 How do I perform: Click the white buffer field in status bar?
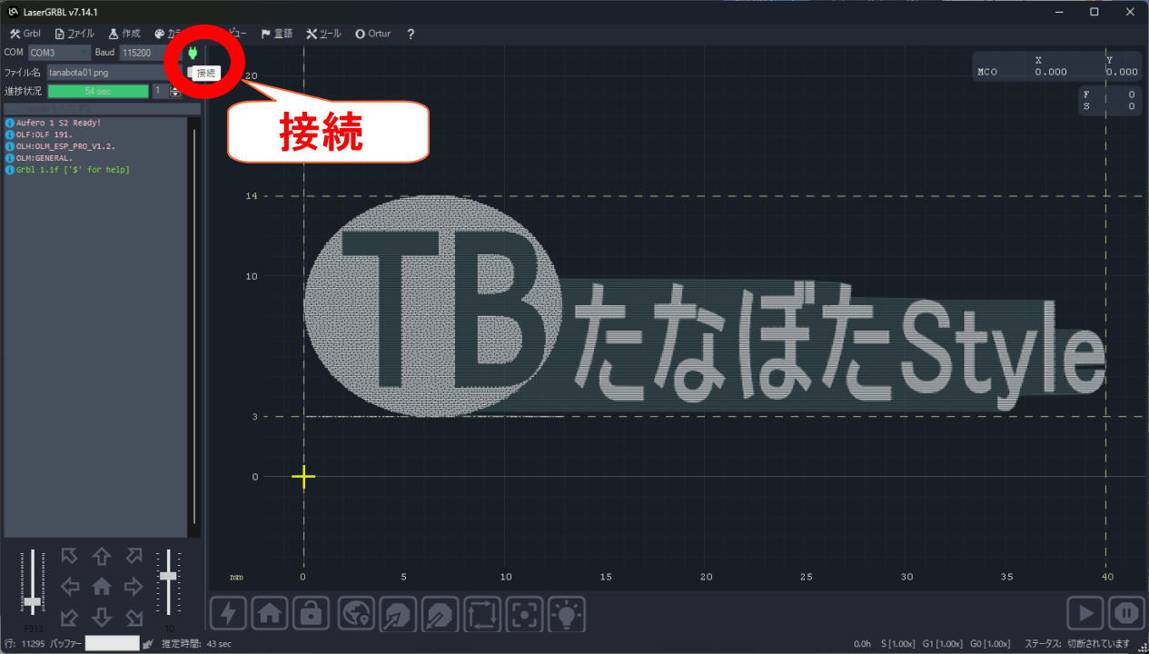113,643
